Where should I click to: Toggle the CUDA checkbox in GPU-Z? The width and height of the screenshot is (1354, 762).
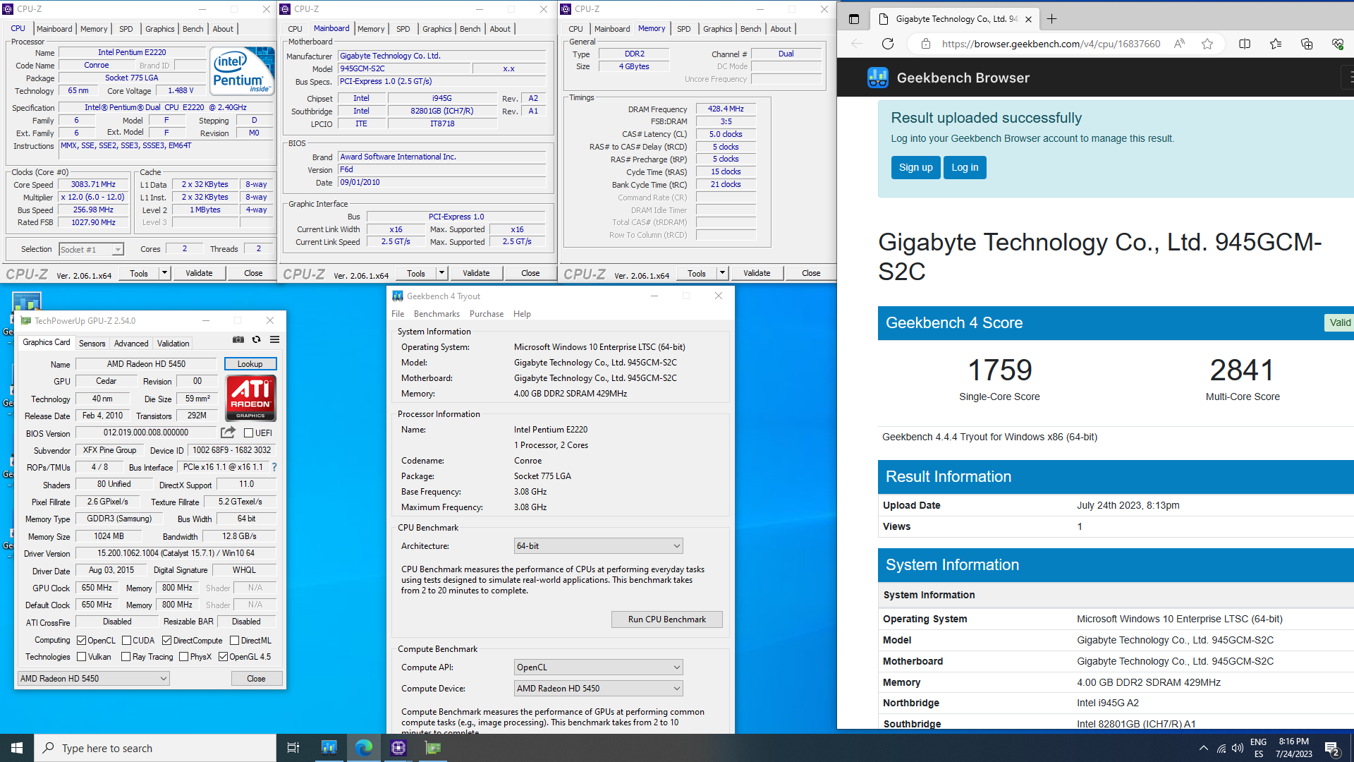126,641
